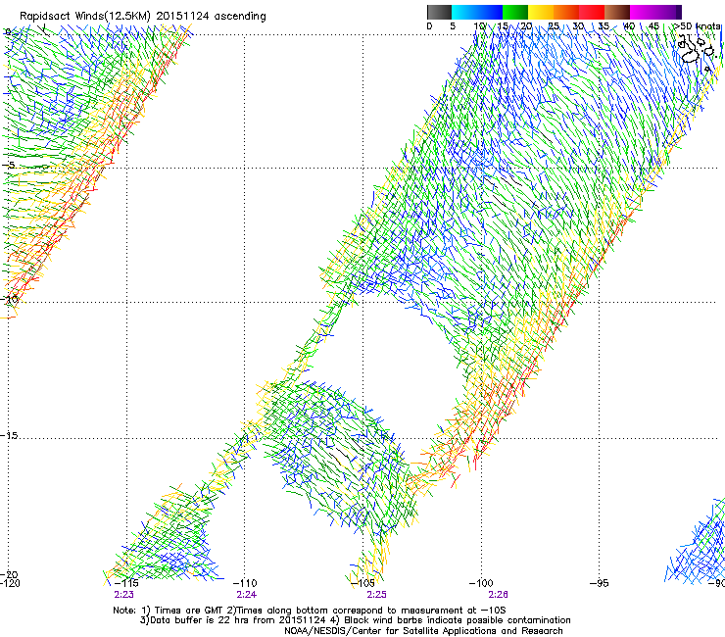Click the '45' label under the color bar
725x637 pixels.
pos(653,26)
